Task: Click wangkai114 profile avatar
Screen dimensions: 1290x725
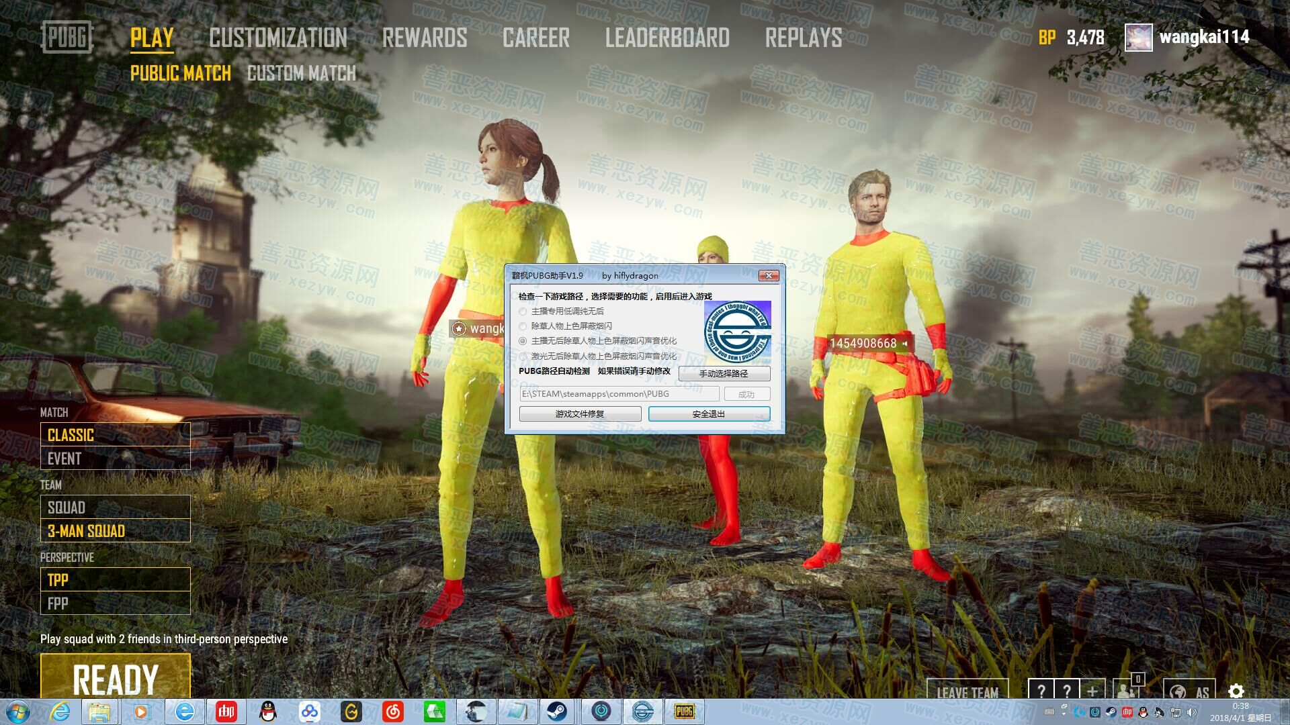Action: (x=1139, y=38)
